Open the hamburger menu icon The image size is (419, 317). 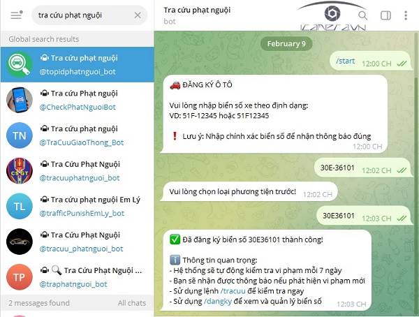tap(17, 15)
